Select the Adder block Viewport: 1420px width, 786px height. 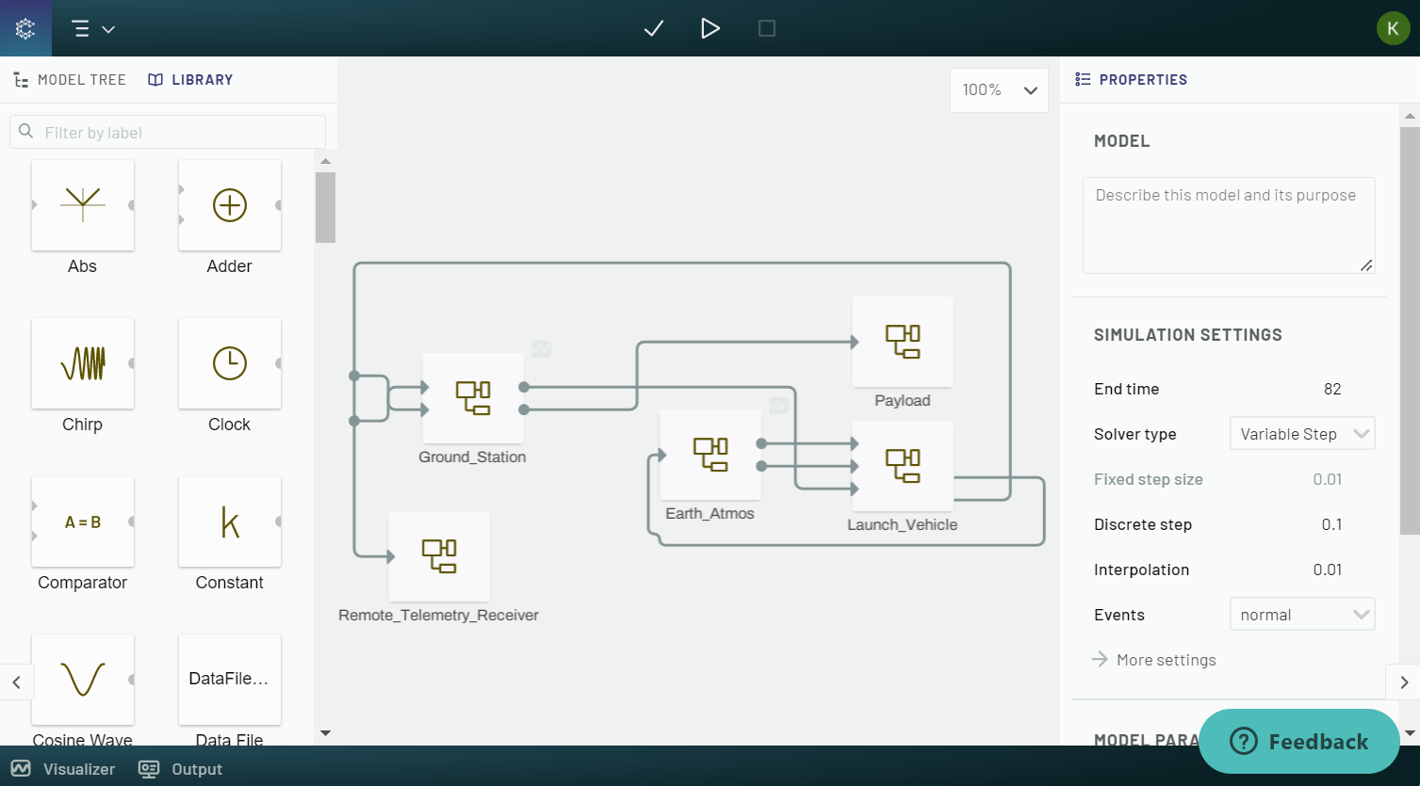click(x=229, y=205)
